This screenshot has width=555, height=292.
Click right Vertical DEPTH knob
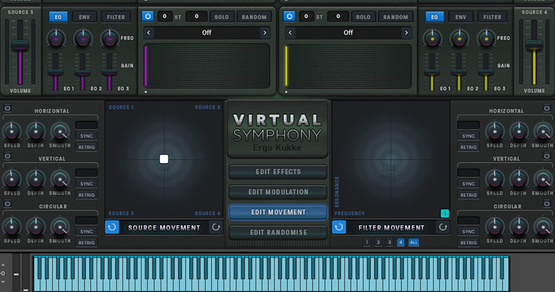click(x=519, y=179)
